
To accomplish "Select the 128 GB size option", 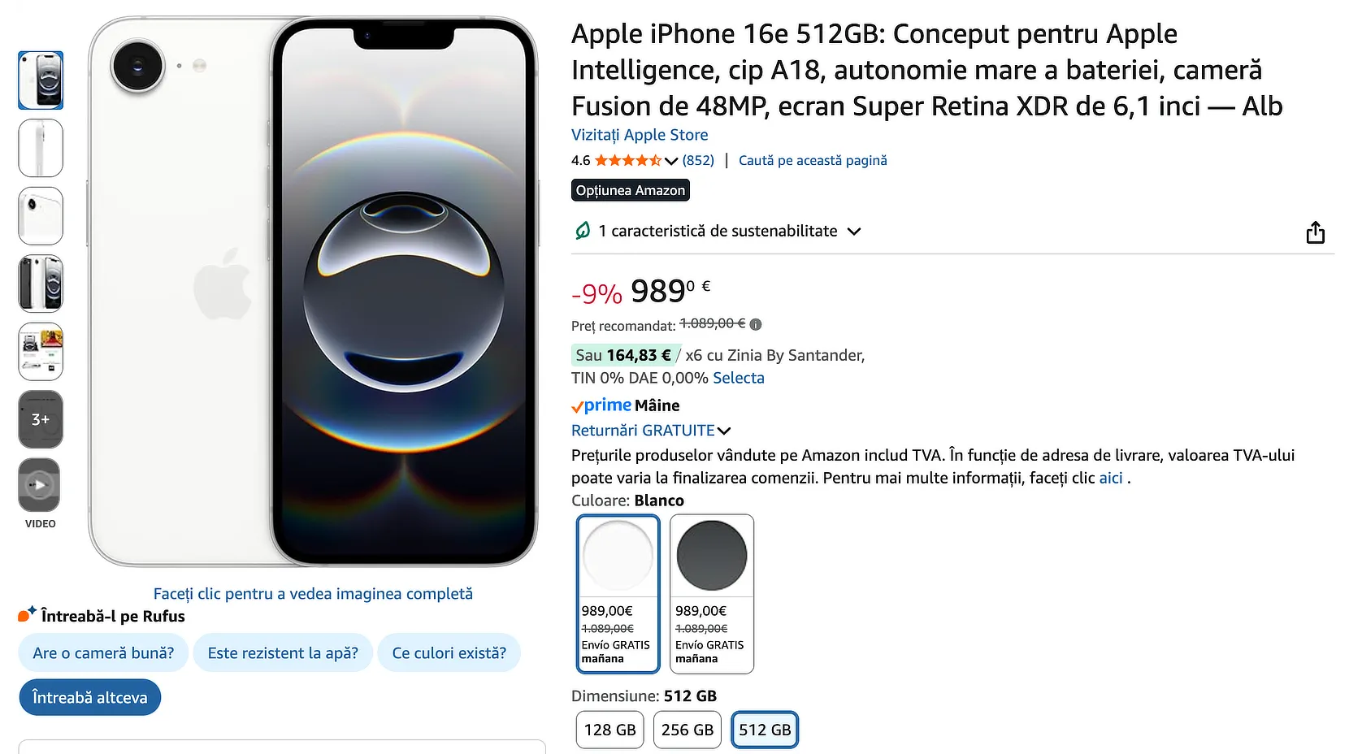I will pyautogui.click(x=609, y=730).
